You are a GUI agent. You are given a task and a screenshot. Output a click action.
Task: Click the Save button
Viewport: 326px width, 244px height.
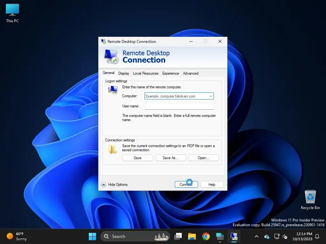pyautogui.click(x=138, y=158)
